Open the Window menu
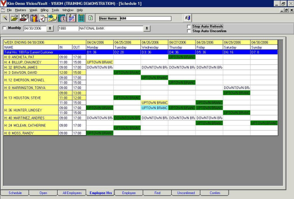The height and width of the screenshot is (199, 294). pyautogui.click(x=68, y=10)
